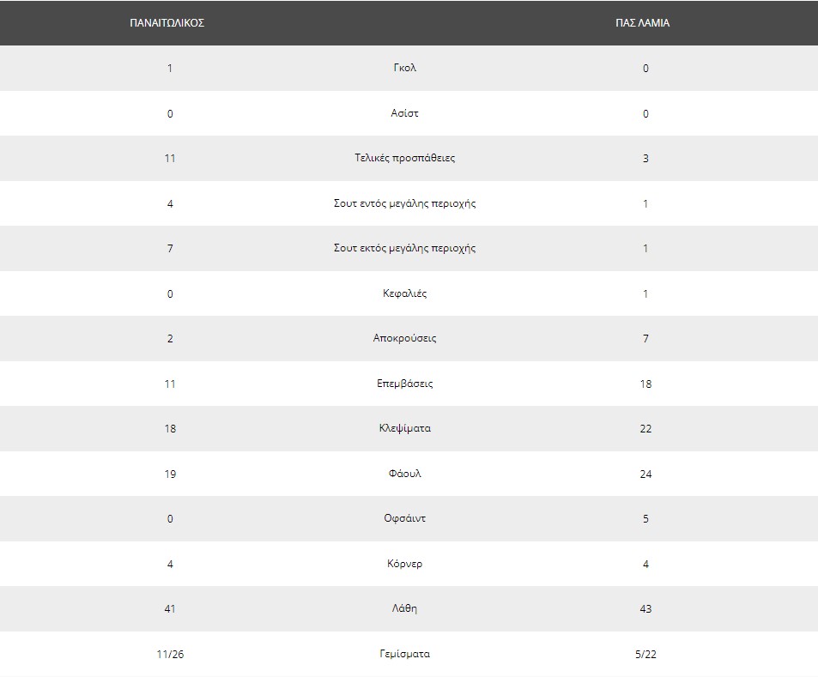This screenshot has height=677, width=818.
Task: Click the Οφσάιντ row label
Action: click(x=405, y=518)
